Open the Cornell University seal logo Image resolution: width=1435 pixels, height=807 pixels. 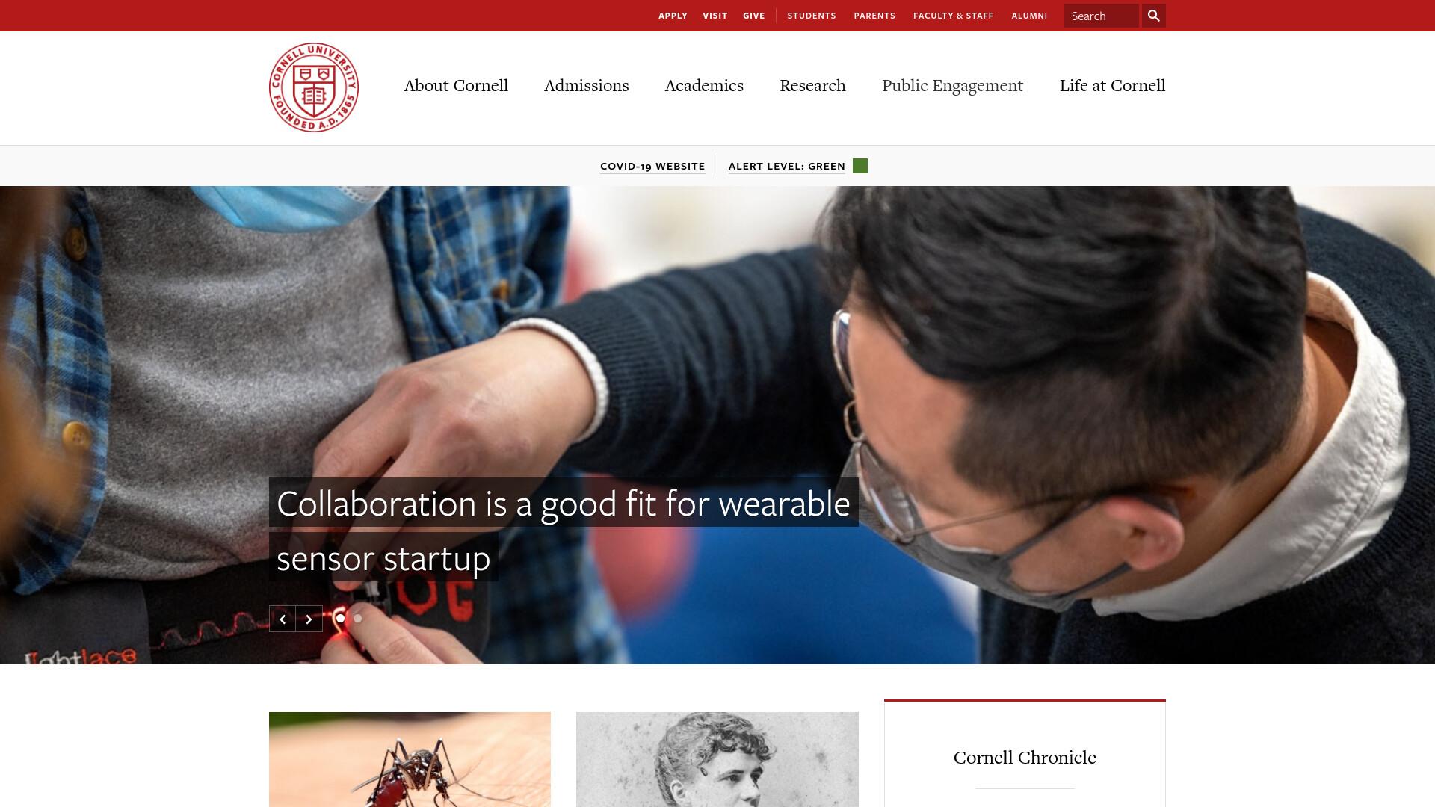click(x=314, y=87)
